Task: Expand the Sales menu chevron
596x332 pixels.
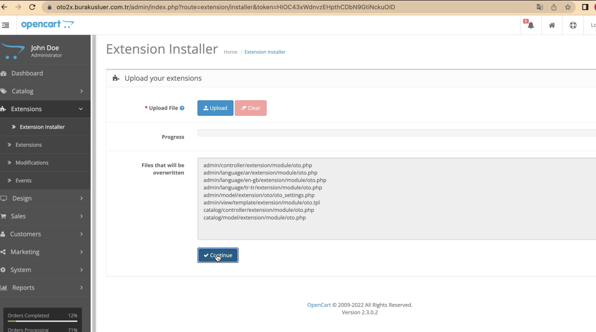Action: tap(81, 216)
